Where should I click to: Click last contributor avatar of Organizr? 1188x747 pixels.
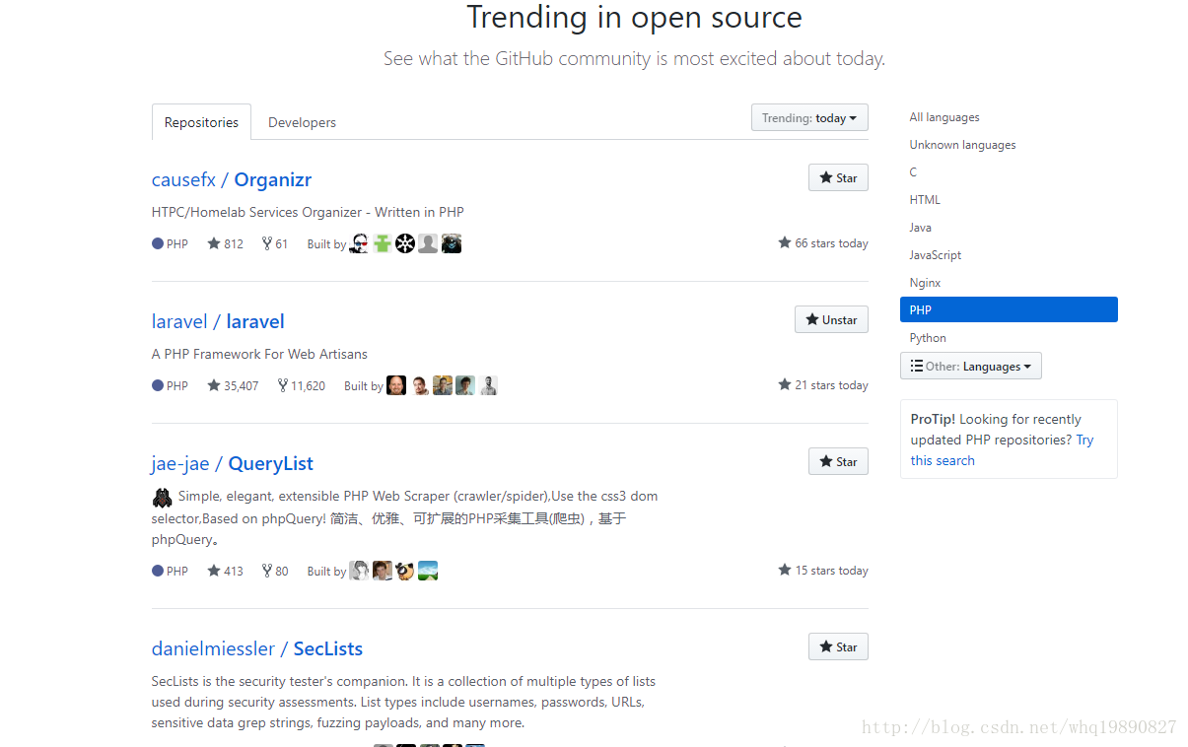pos(452,243)
